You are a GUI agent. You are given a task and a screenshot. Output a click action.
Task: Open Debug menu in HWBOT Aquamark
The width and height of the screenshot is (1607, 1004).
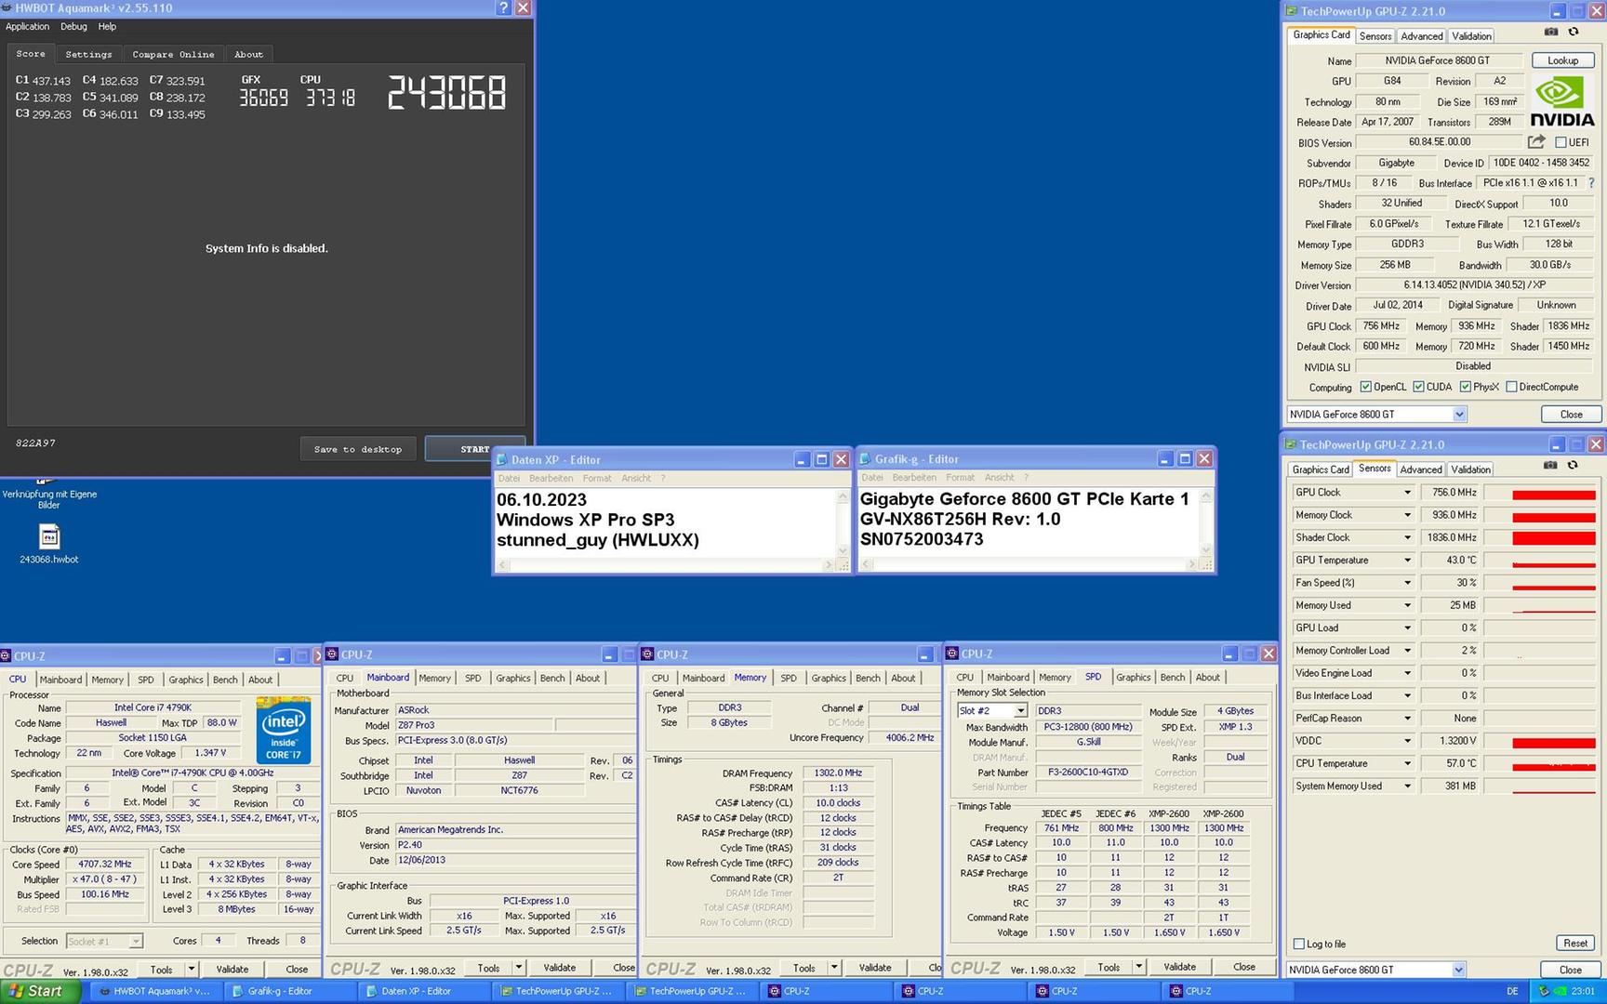[73, 27]
